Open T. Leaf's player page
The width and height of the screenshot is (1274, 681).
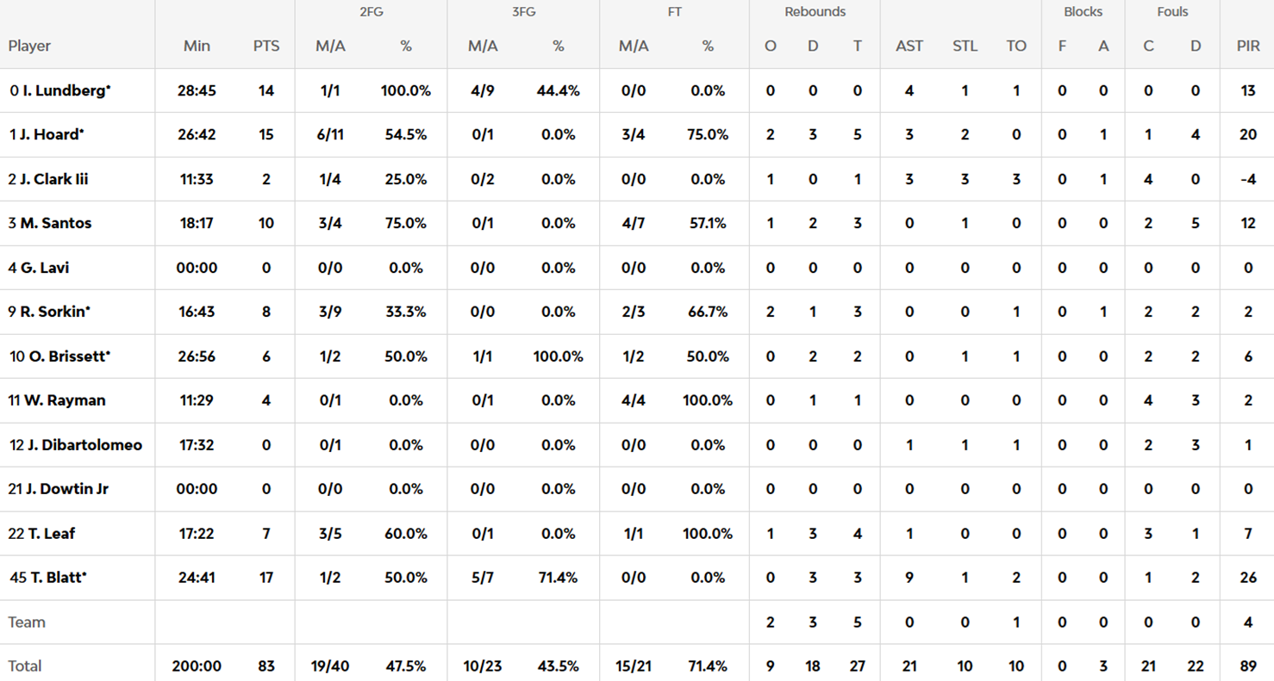coord(50,534)
